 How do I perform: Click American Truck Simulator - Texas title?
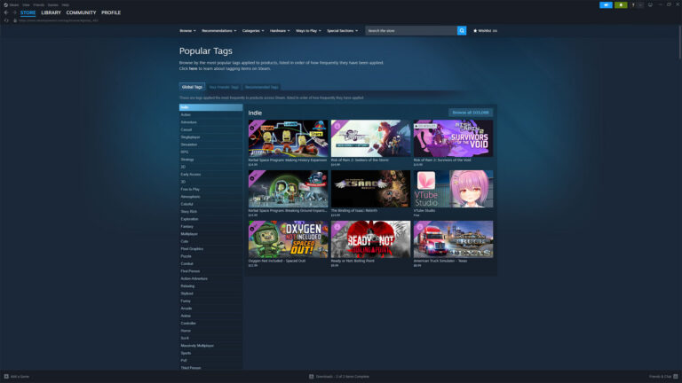click(x=440, y=261)
